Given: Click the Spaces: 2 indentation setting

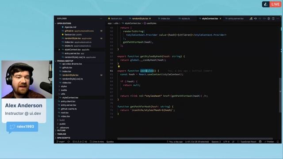Looking at the screenshot, I should click(x=216, y=142).
